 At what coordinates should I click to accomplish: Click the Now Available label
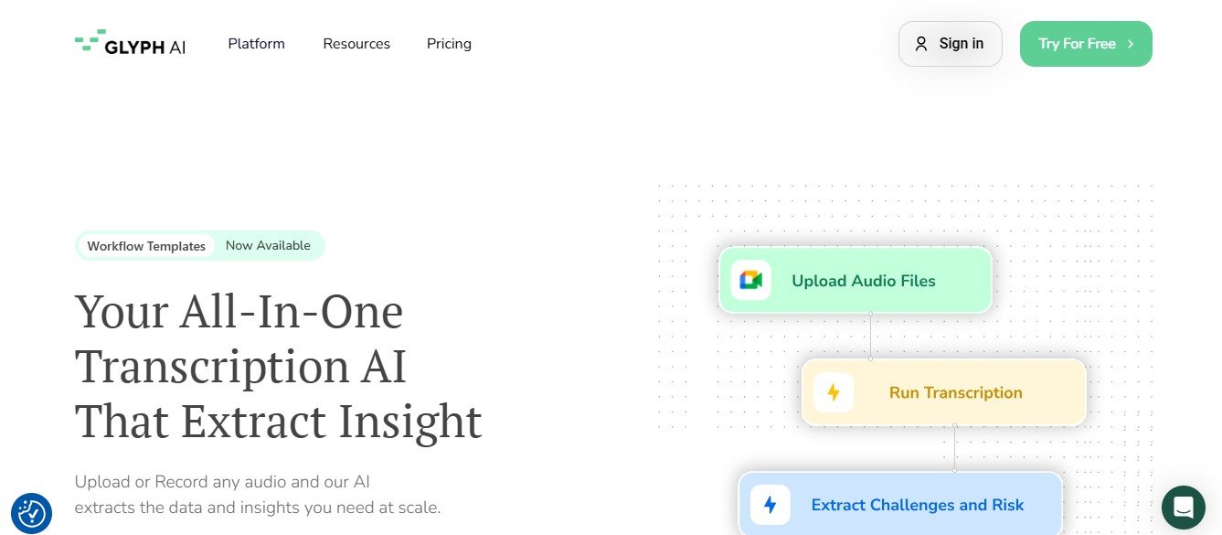coord(268,246)
